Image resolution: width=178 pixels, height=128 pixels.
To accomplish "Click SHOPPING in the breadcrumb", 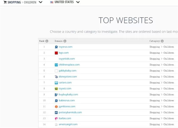I will [14, 2].
